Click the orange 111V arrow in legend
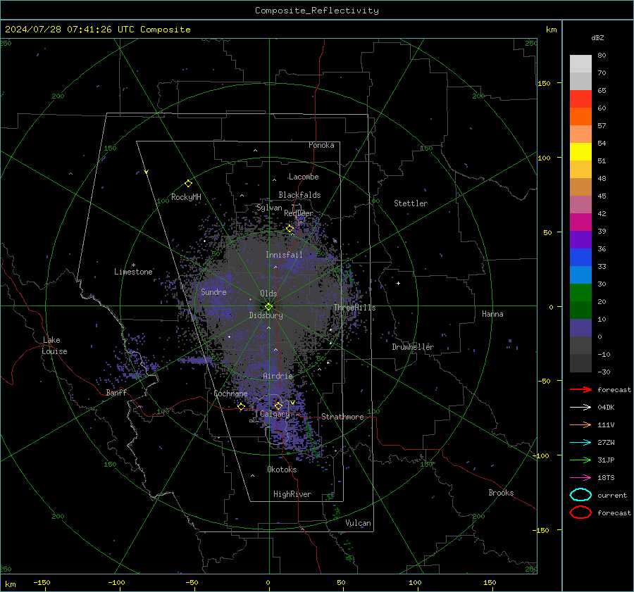Screen dimensions: 634x592 [580, 424]
